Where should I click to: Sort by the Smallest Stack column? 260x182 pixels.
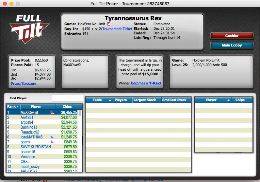coord(176,100)
